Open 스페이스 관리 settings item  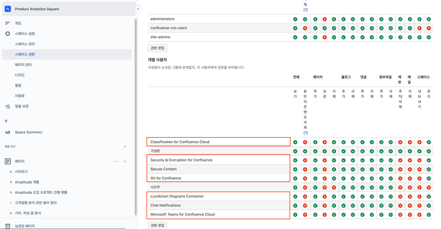pos(25,44)
